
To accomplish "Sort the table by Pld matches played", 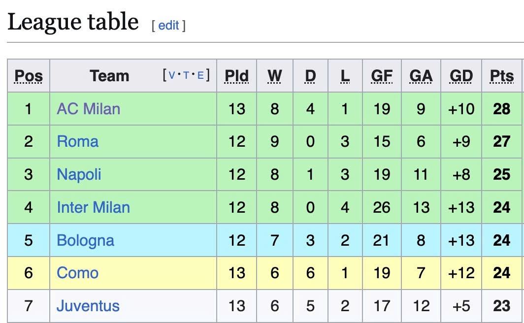I will point(236,76).
